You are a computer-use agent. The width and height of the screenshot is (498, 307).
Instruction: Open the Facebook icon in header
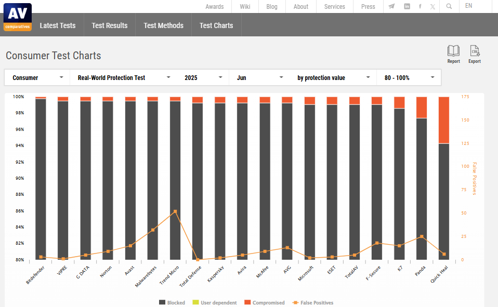[420, 6]
